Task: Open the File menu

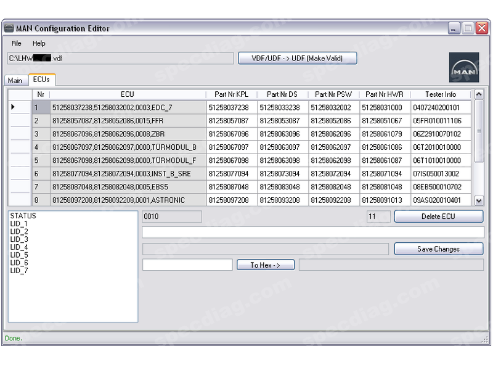Action: click(16, 44)
